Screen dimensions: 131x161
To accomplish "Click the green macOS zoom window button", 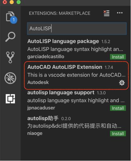I will [x=19, y=2].
